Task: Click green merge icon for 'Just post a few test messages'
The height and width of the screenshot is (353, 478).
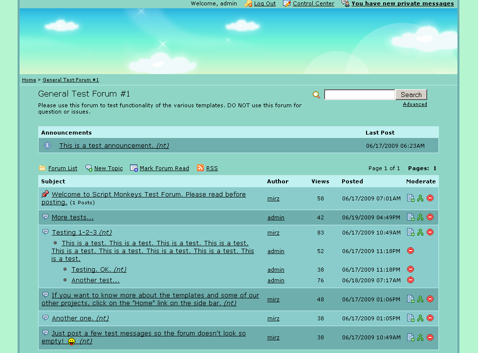Action: click(x=420, y=337)
